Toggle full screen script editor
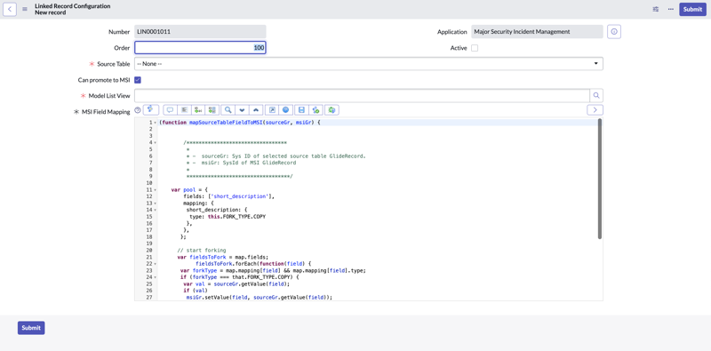Screen dimensions: 711x351 (x=272, y=110)
